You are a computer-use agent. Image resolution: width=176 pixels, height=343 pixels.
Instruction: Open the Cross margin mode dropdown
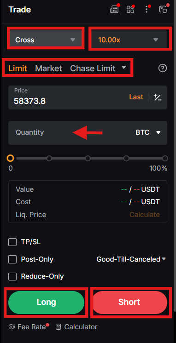(x=45, y=40)
